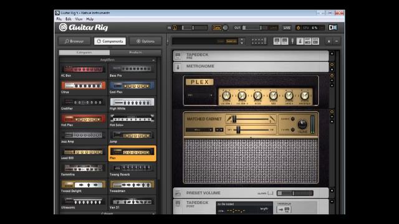Open Matched Cabinet type dropdown
This screenshot has height=224, width=399.
click(199, 130)
